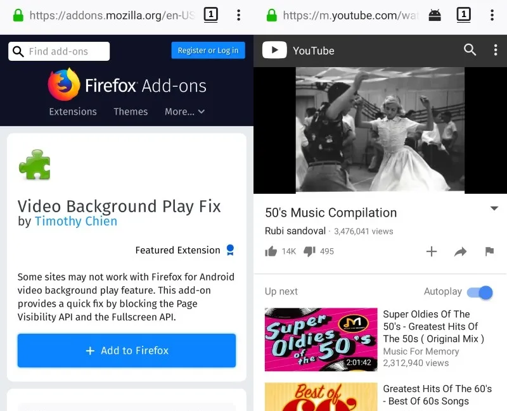The image size is (507, 411).
Task: Add video to playlist with the plus icon
Action: (432, 251)
